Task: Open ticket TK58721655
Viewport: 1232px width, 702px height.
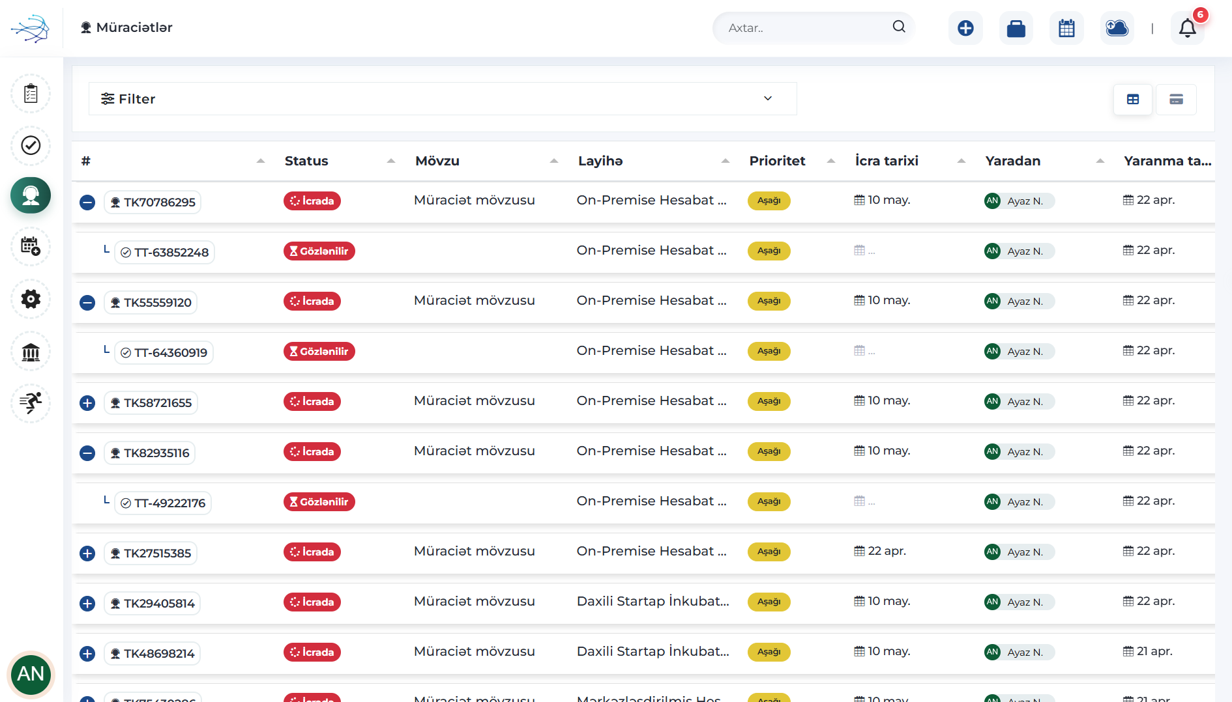Action: [x=151, y=403]
